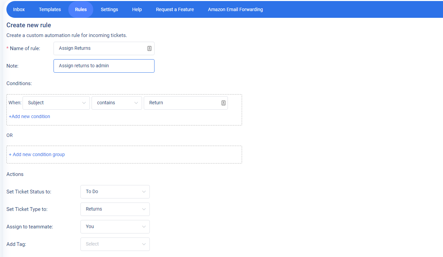Open the Assign to teammate dropdown showing You

(x=115, y=227)
